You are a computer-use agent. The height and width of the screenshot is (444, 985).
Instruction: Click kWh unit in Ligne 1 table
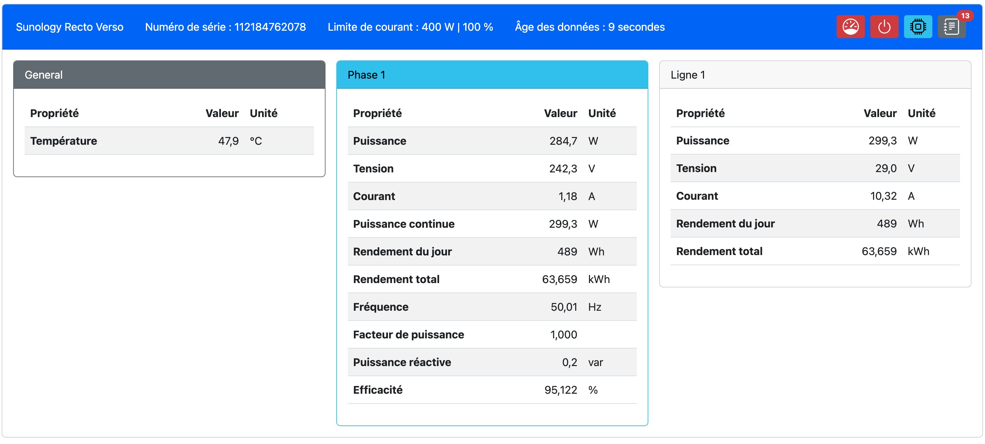point(919,251)
